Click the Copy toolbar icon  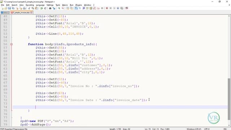(x=33, y=8)
